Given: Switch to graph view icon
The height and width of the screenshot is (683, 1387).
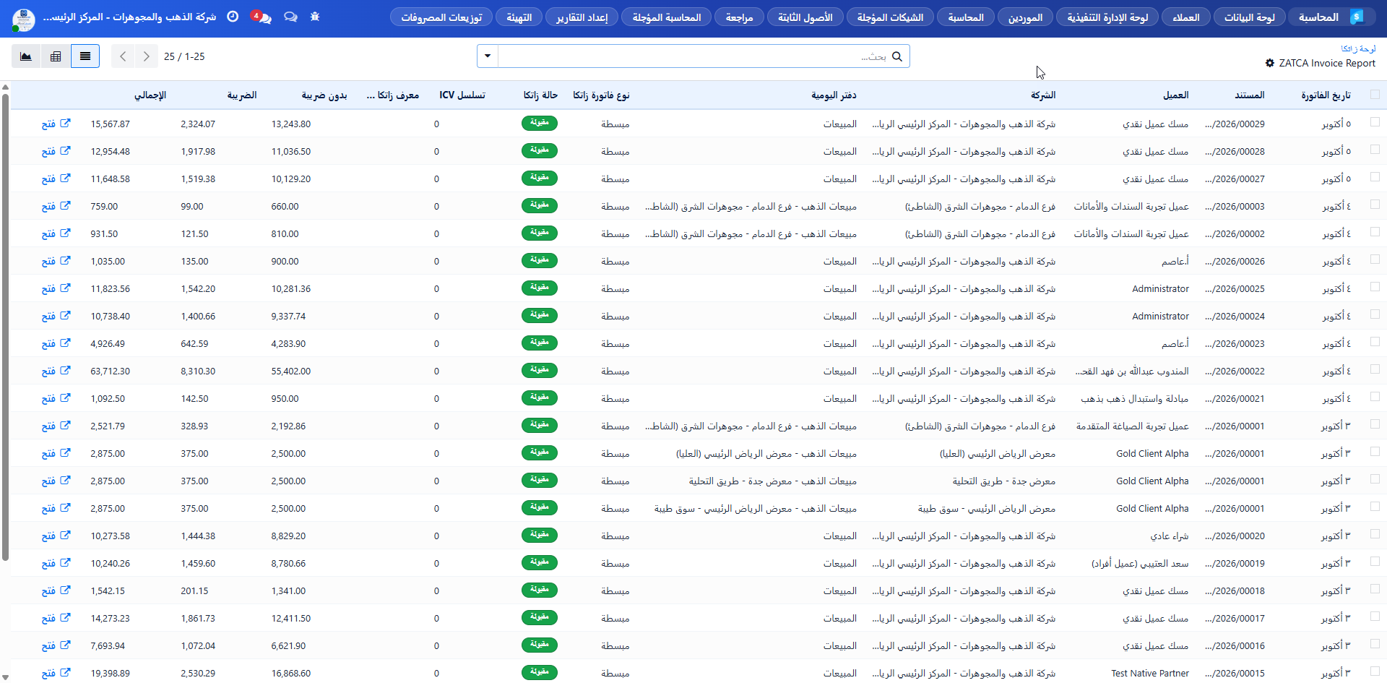Looking at the screenshot, I should click(26, 56).
